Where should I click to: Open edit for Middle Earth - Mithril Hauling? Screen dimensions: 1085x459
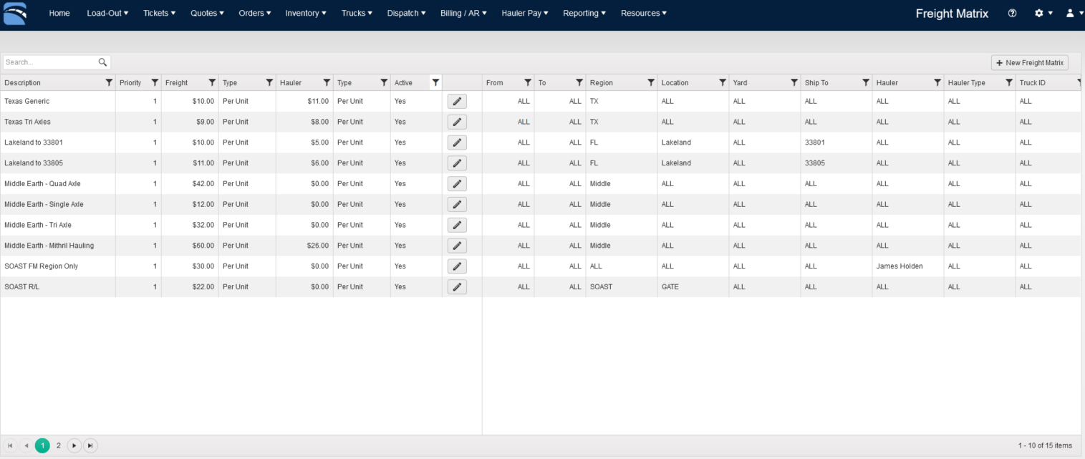click(x=456, y=246)
